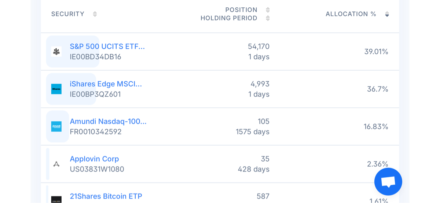440x203 pixels.
Task: Sort by Position column arrows
Action: (268, 10)
